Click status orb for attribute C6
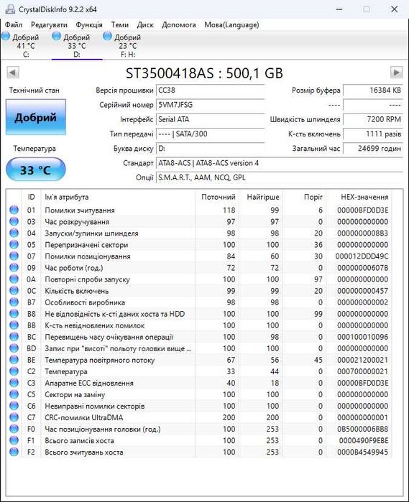Image resolution: width=409 pixels, height=502 pixels. (x=14, y=406)
